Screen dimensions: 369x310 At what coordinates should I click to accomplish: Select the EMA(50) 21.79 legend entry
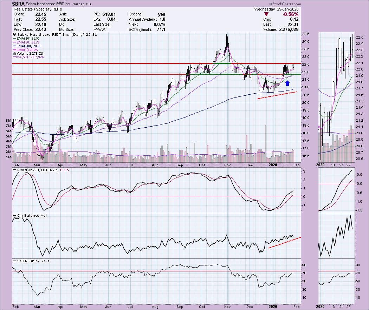(26, 42)
